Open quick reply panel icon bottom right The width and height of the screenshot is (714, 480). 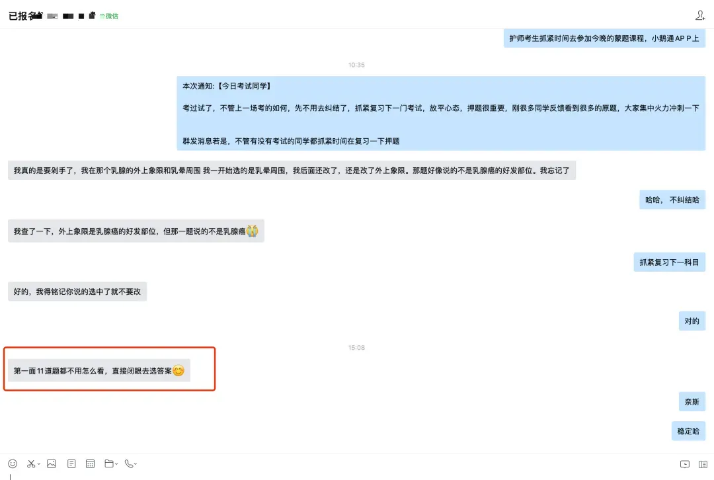point(685,464)
